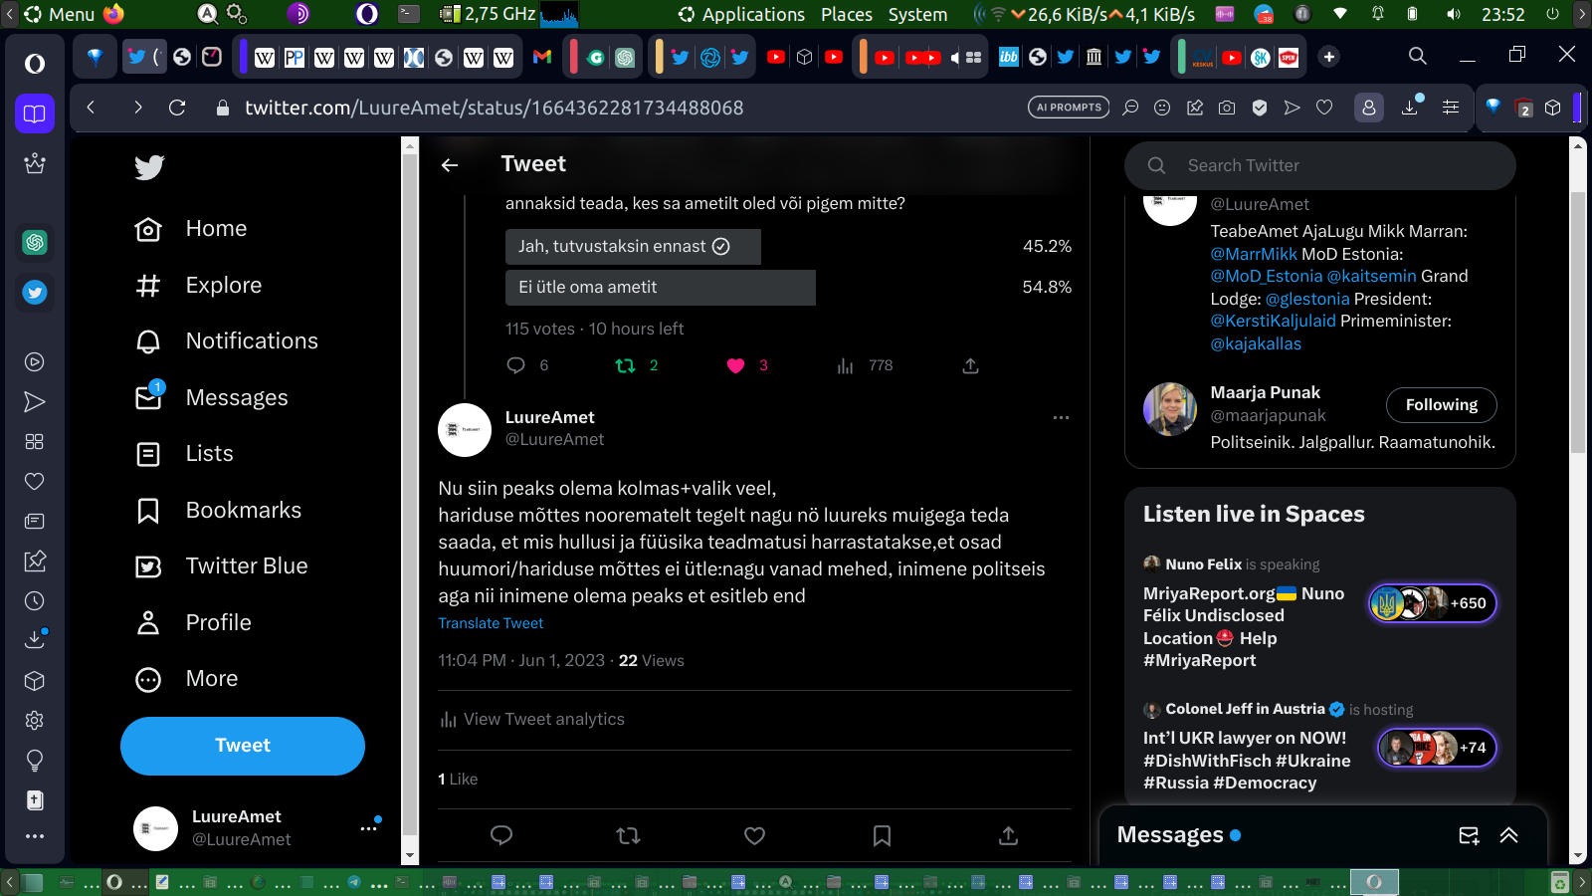
Task: Unfollow Maarja Punak via Following button
Action: coord(1442,405)
